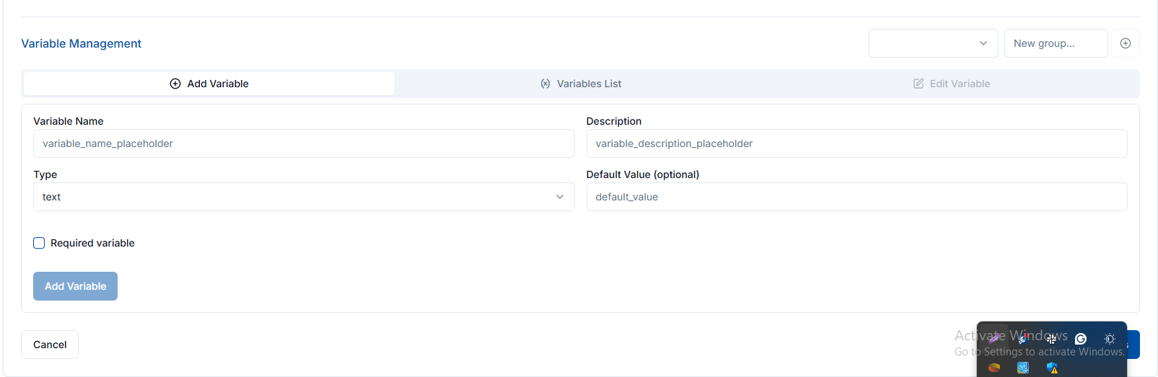Image resolution: width=1158 pixels, height=377 pixels.
Task: Focus the Variable Name input field
Action: [303, 143]
